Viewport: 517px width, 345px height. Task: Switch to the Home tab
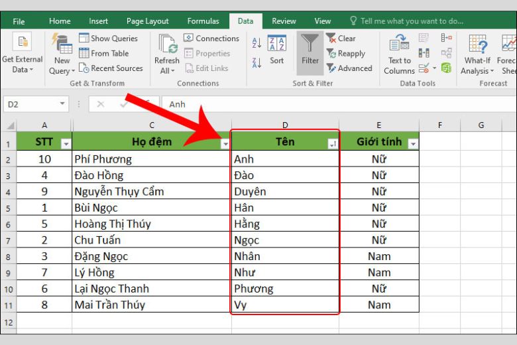tap(60, 21)
